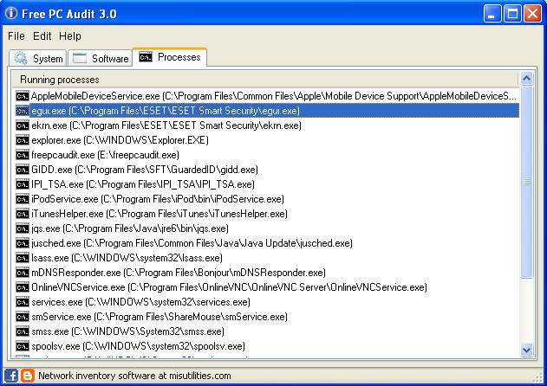Screen dimensions: 547x386
Task: Choose the iTunesHelper.exe row
Action: [267, 214]
